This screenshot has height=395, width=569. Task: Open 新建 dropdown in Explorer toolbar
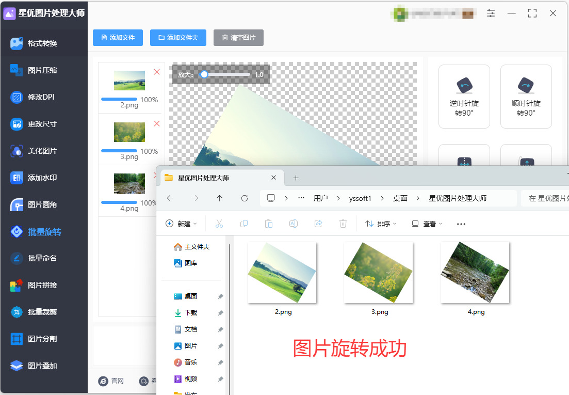coord(181,224)
